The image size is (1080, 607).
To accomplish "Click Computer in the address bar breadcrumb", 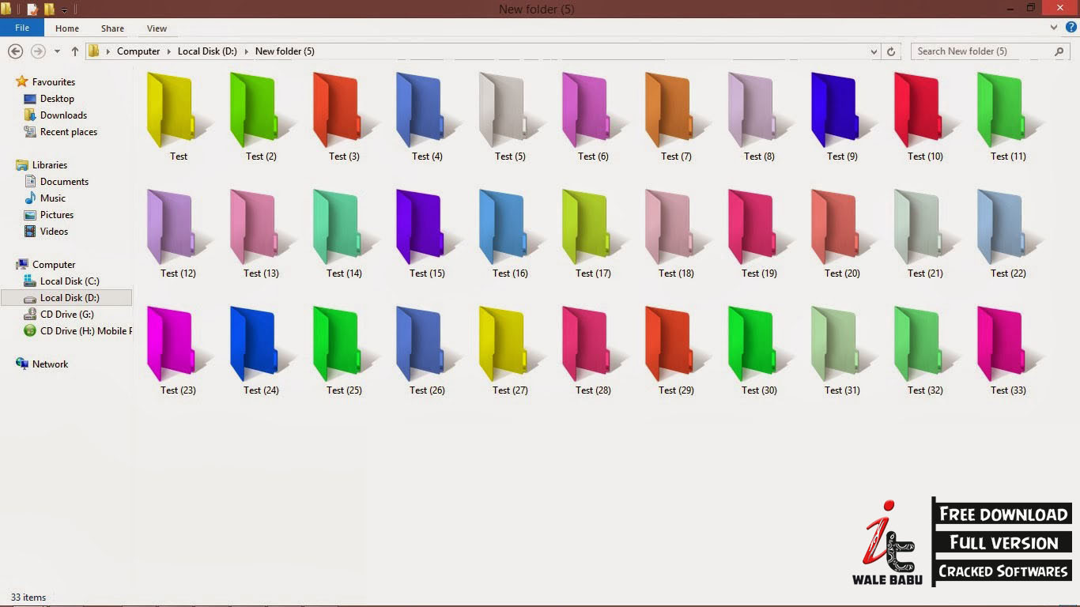I will [x=139, y=51].
